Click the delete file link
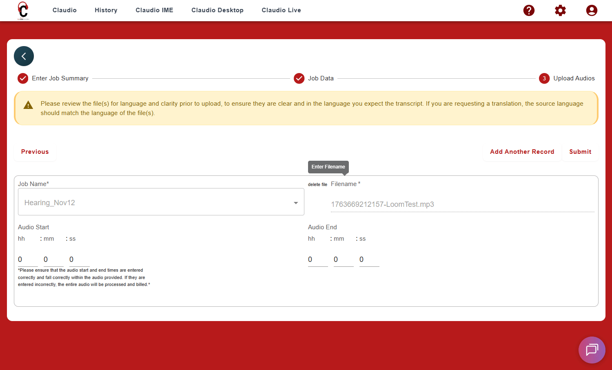This screenshot has height=370, width=612. (x=317, y=184)
